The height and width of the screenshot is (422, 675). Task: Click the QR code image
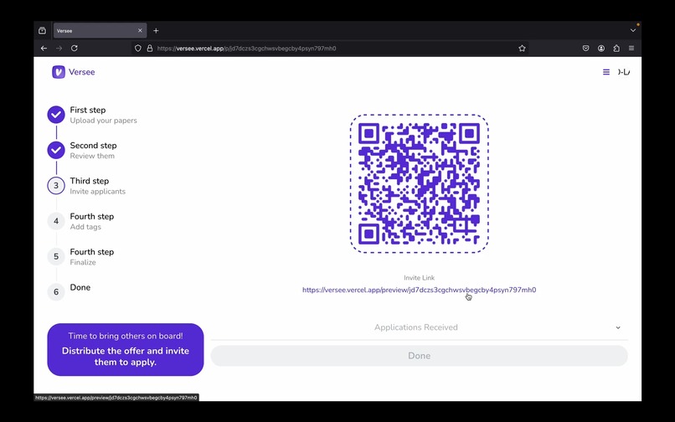420,183
